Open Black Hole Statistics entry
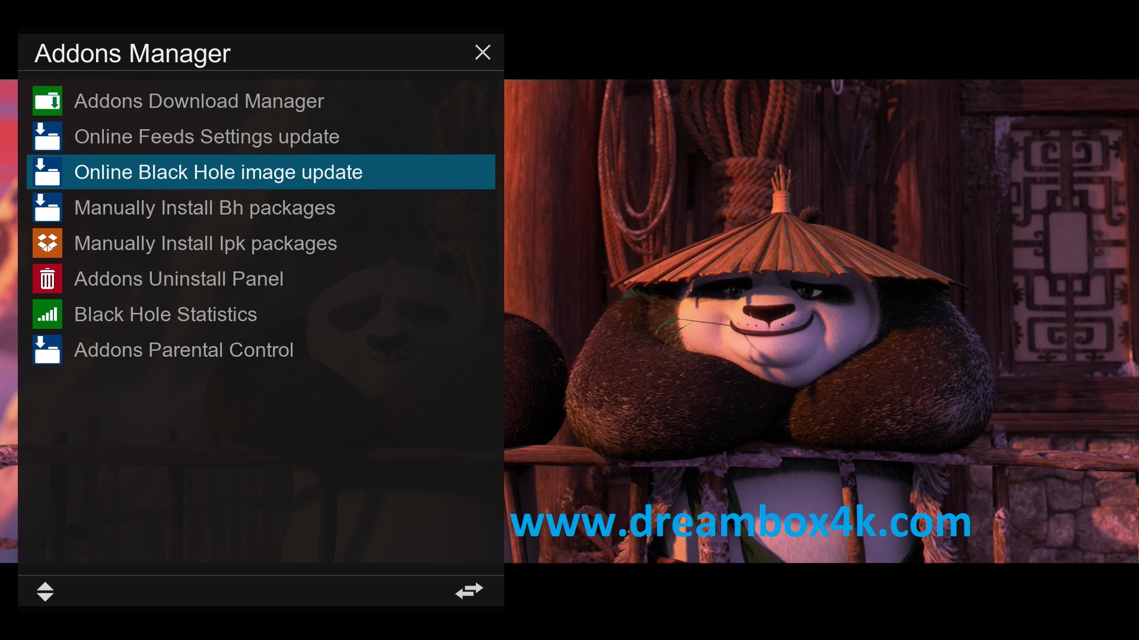 click(261, 314)
